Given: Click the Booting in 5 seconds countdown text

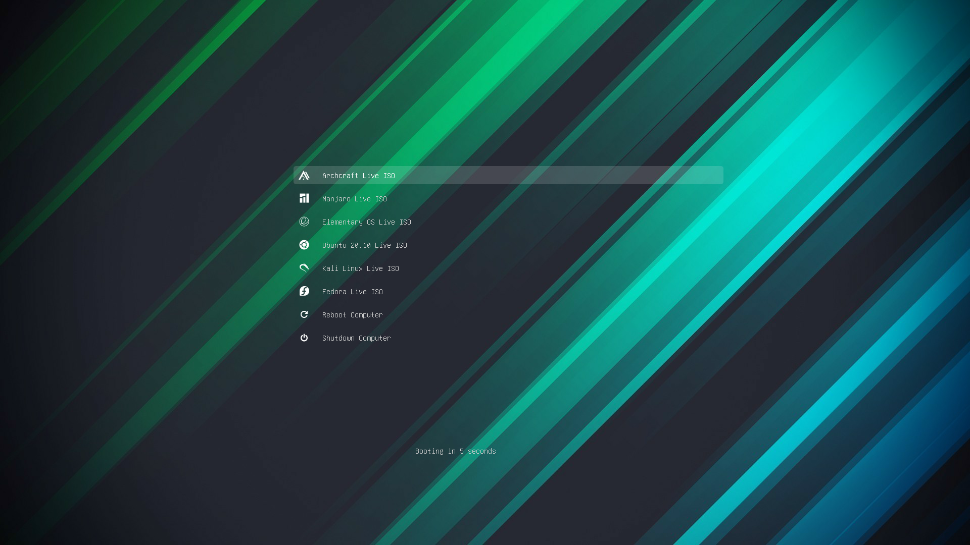Looking at the screenshot, I should click(455, 451).
